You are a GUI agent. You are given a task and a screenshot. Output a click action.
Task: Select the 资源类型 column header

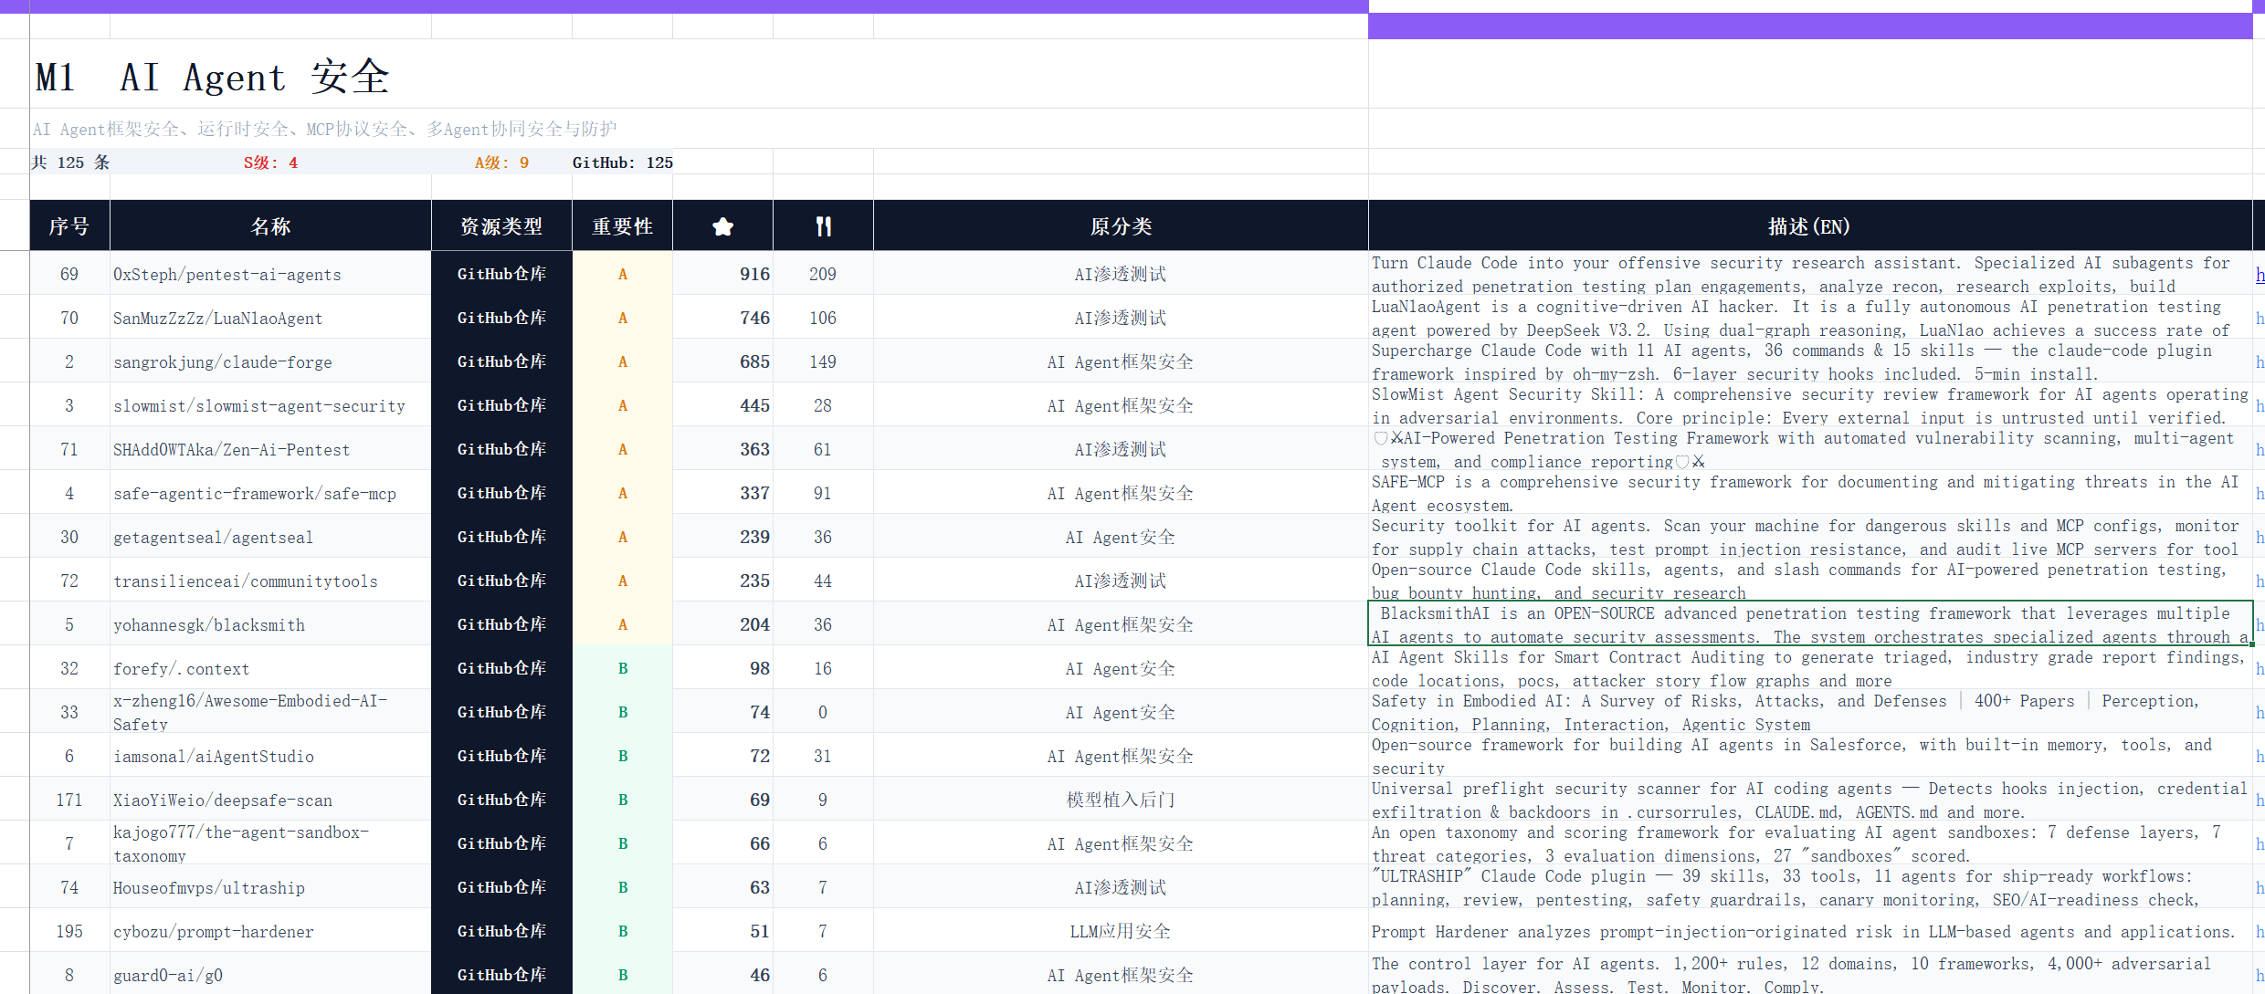(x=501, y=226)
